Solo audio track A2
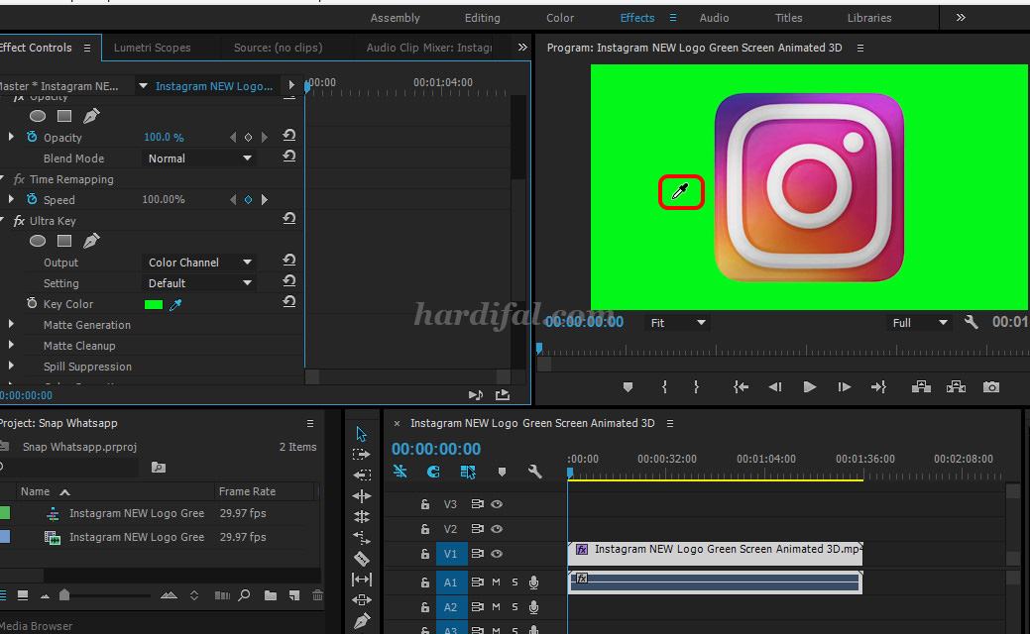1030x634 pixels. [x=514, y=607]
